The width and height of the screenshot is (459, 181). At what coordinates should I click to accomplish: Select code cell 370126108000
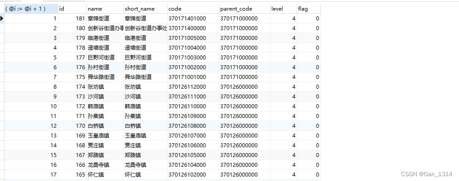[193, 126]
